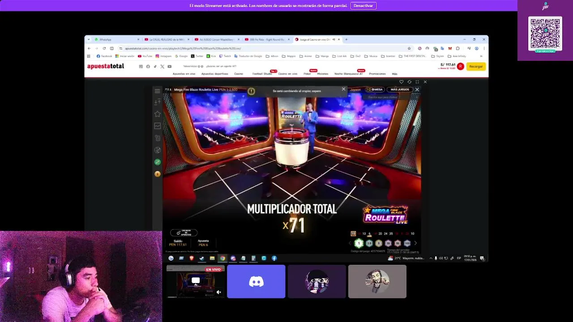Image resolution: width=573 pixels, height=322 pixels.
Task: Click Desactivar to turn off Streamer mode
Action: tap(363, 6)
